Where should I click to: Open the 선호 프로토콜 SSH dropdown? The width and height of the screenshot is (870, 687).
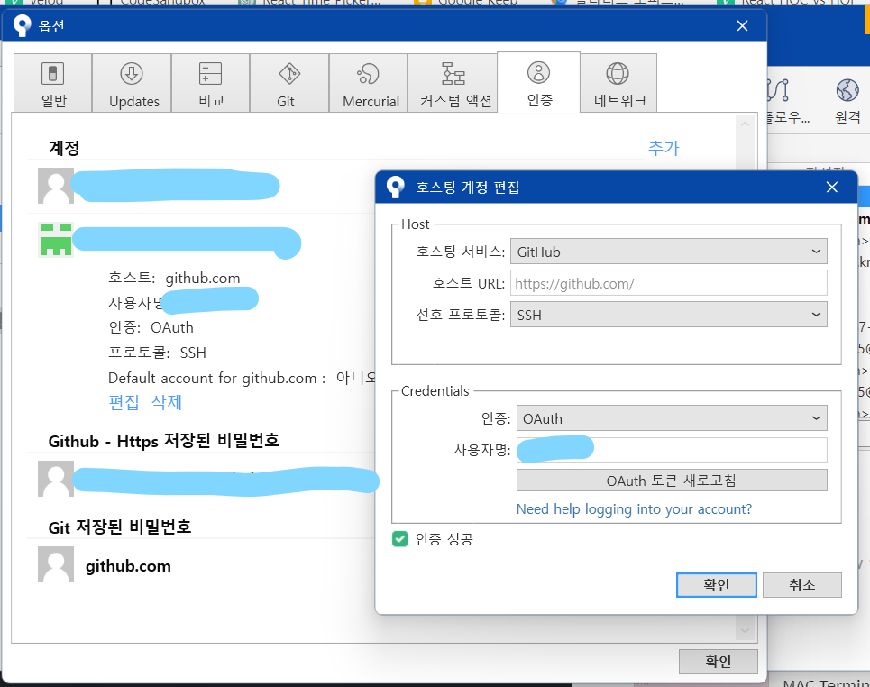pos(669,315)
